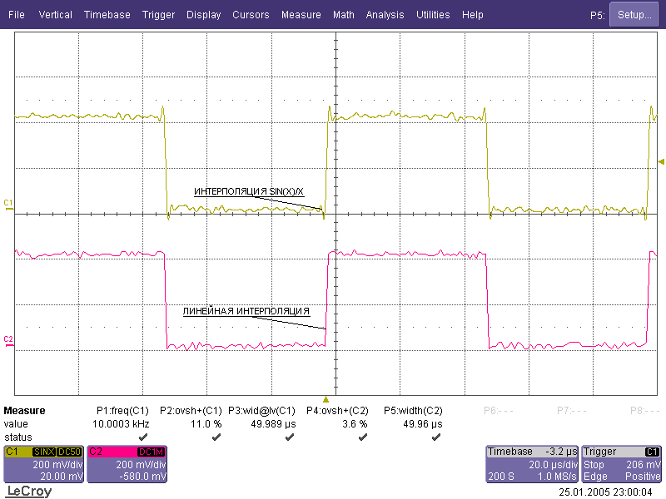666x499 pixels.
Task: Click status checkmark under P1 freq
Action: (x=142, y=436)
